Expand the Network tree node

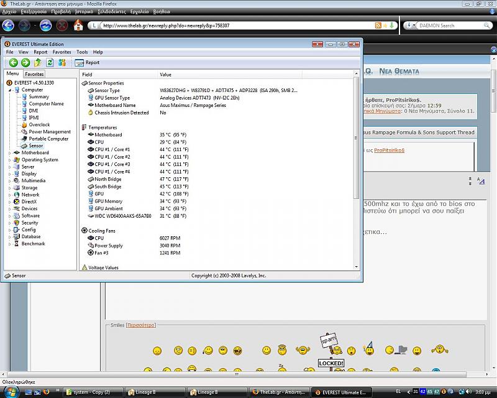point(9,195)
